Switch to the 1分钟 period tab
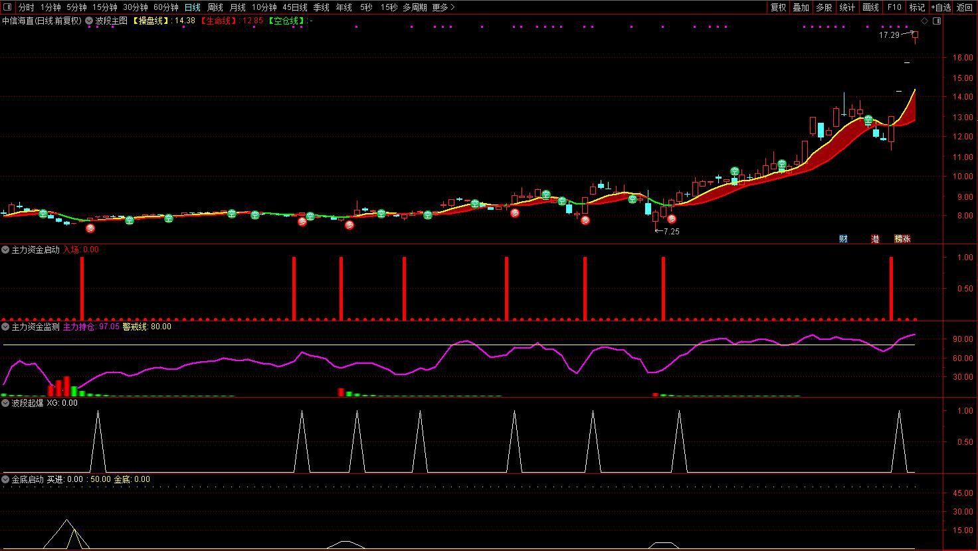Screen dimensions: 978x551 50,7
